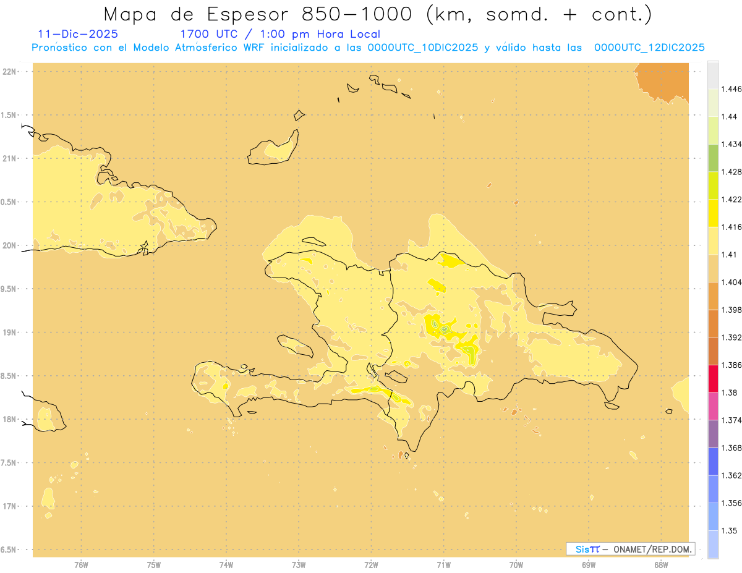Click the colorbar label '1.428'

coord(731,171)
